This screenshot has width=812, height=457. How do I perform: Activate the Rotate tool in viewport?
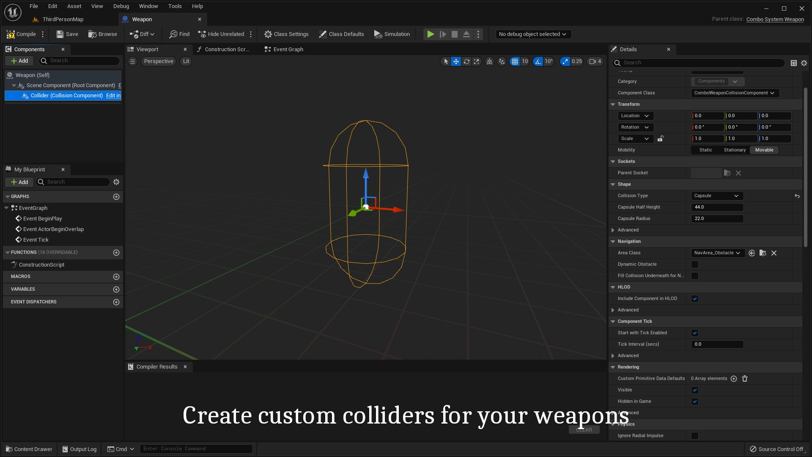tap(466, 61)
